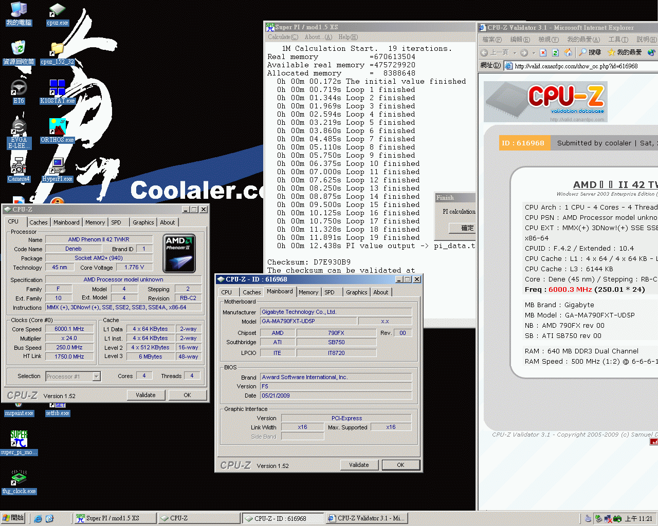The width and height of the screenshot is (658, 526).
Task: Click the IE address bar URL field
Action: click(581, 66)
